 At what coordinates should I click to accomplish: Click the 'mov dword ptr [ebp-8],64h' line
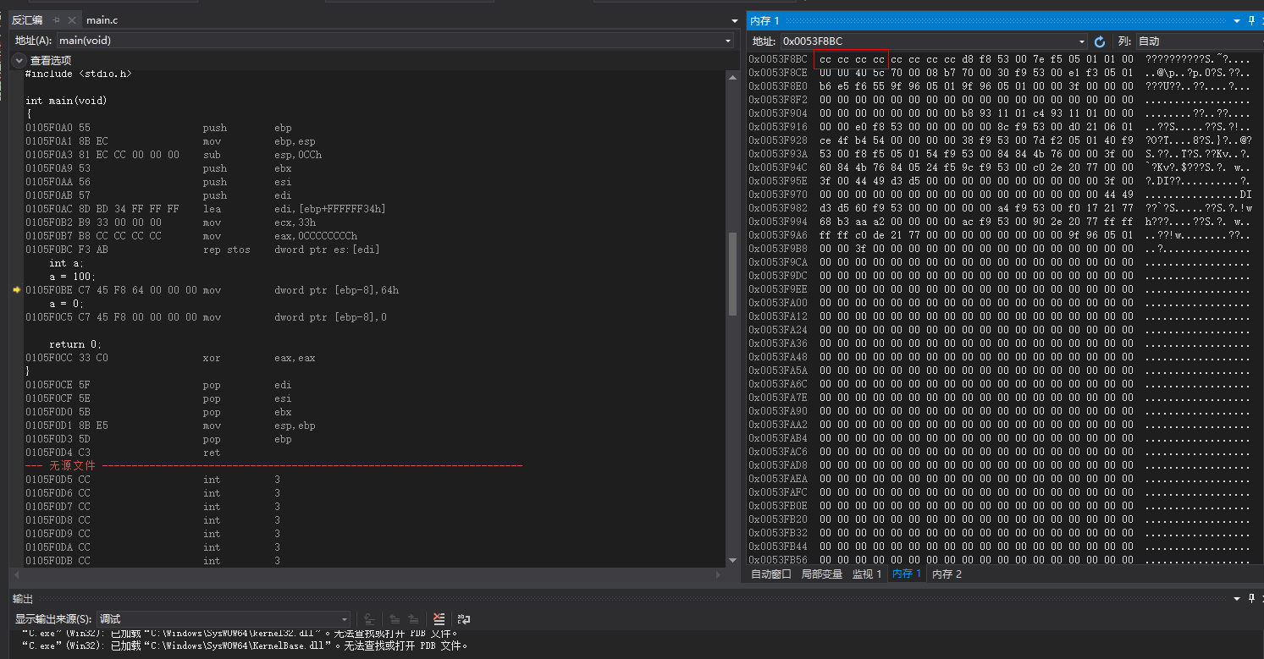click(x=213, y=290)
